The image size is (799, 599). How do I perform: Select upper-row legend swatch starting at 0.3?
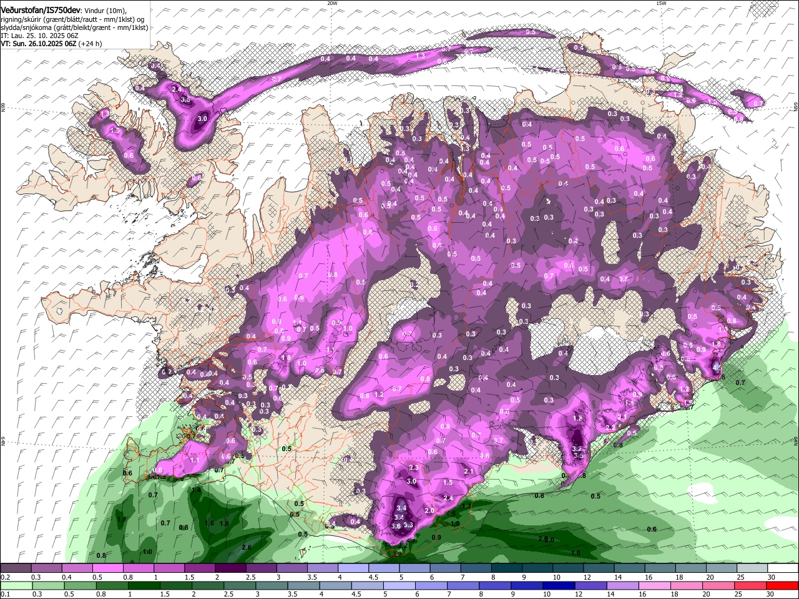(x=46, y=568)
